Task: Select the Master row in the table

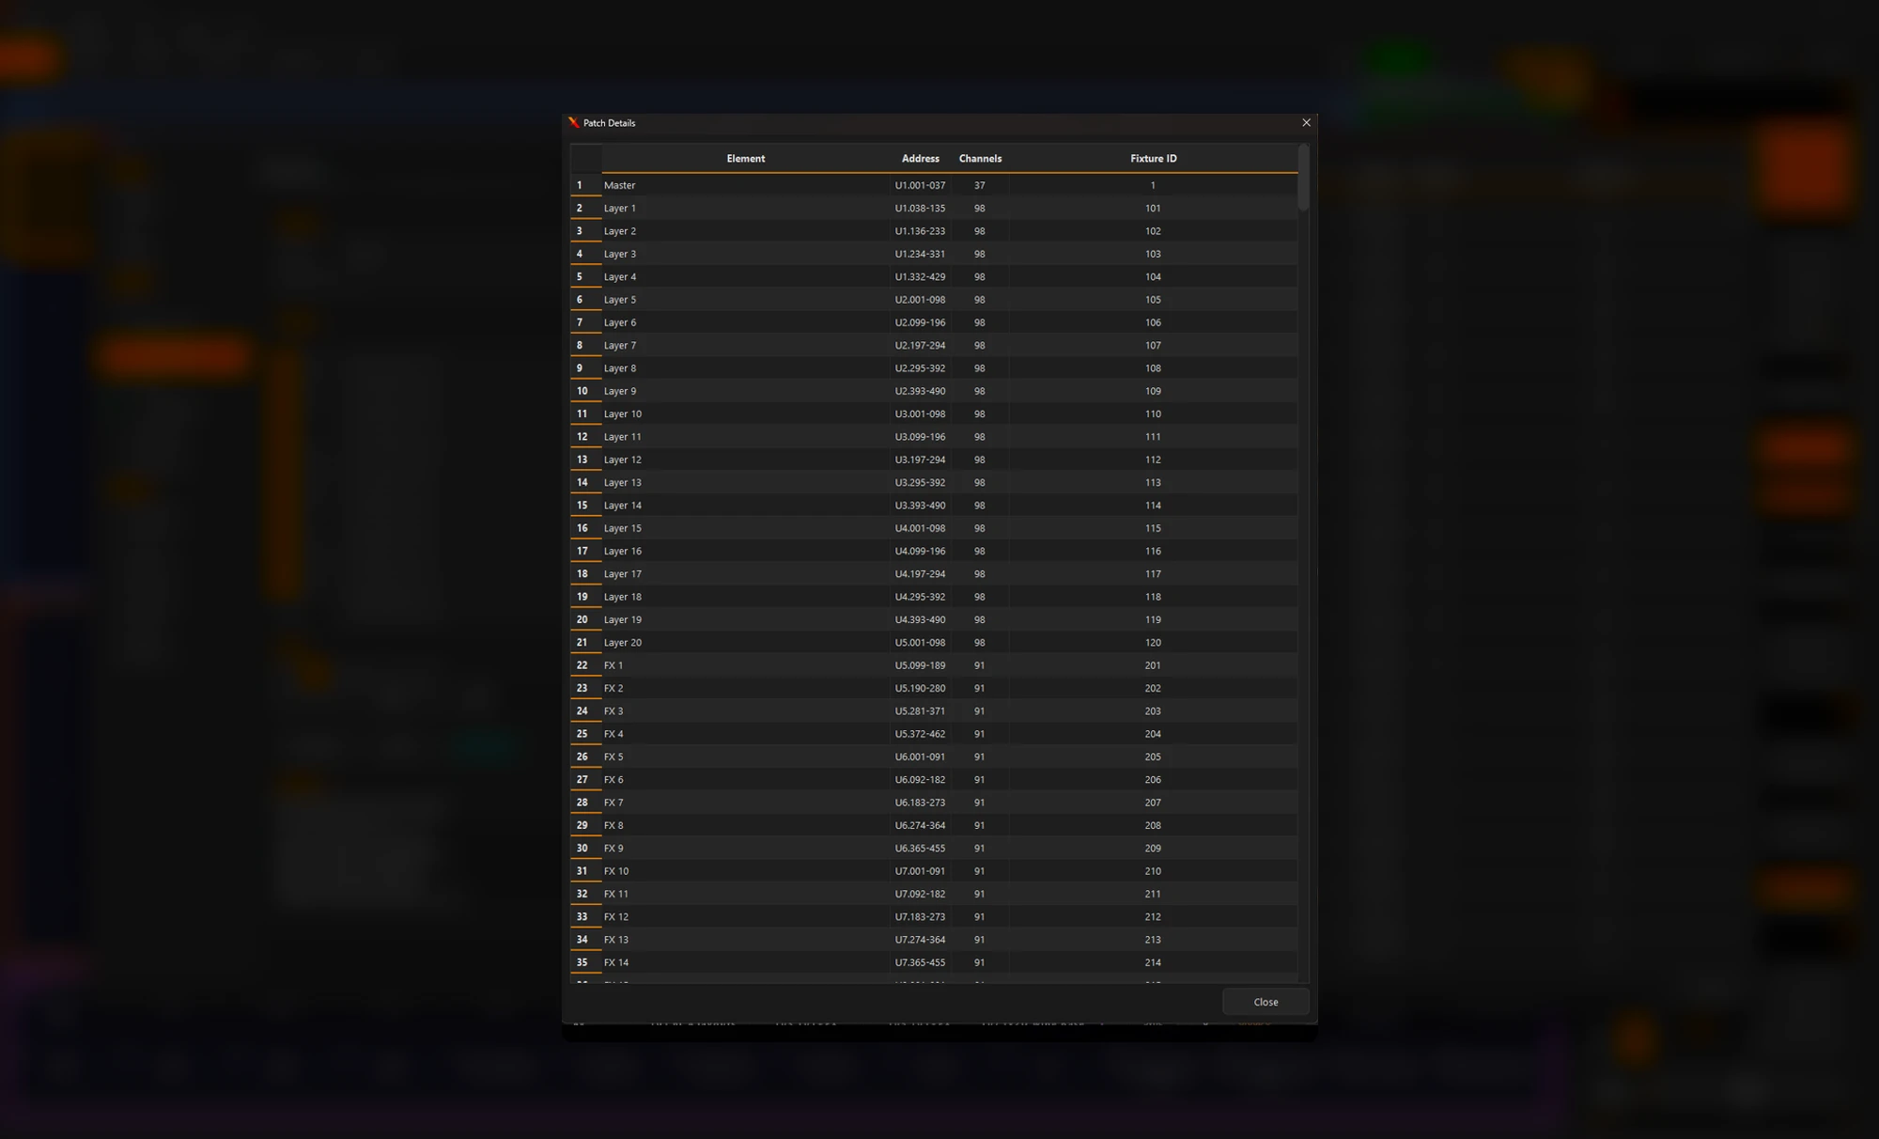Action: tap(934, 185)
